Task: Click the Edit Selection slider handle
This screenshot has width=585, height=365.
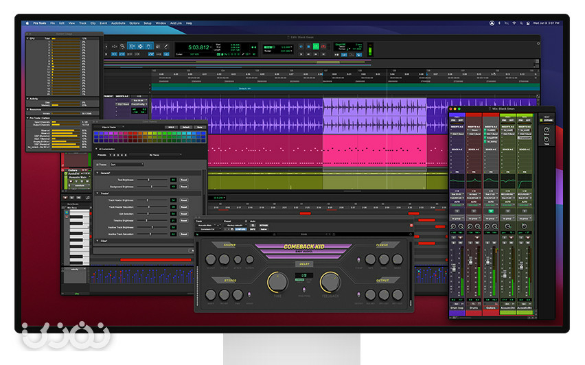Action: coord(148,213)
